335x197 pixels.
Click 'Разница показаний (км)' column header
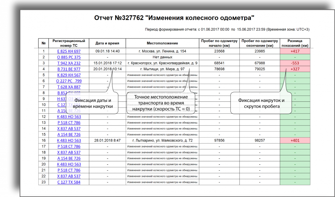[295, 43]
